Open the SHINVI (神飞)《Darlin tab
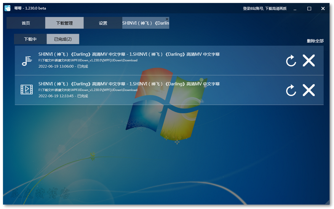The width and height of the screenshot is (334, 209). 146,23
